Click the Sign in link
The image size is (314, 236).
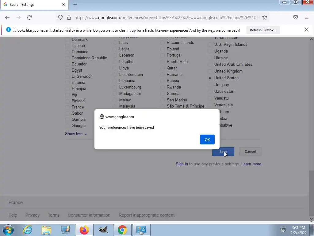point(182,164)
